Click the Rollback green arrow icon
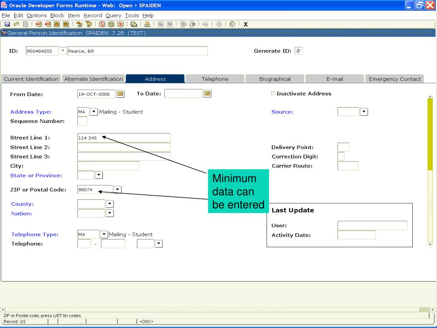The image size is (437, 328). pos(16,24)
